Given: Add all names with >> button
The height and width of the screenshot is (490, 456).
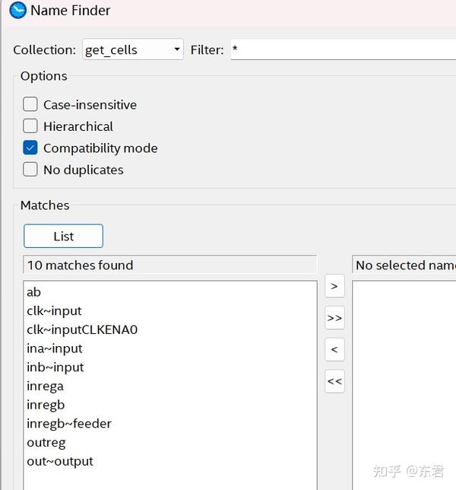Looking at the screenshot, I should coord(334,318).
